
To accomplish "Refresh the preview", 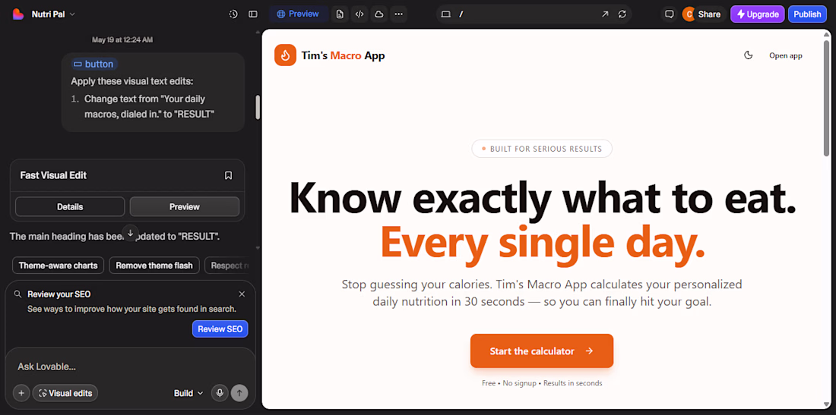I will (622, 14).
